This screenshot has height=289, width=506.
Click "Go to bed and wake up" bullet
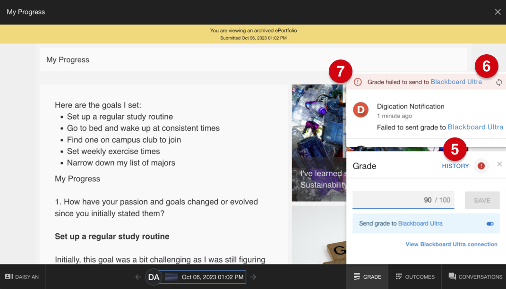(143, 128)
